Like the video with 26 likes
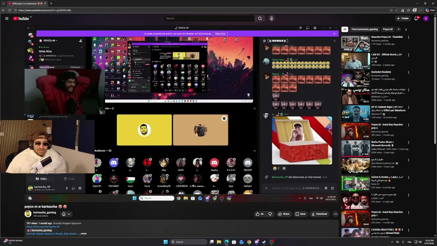The image size is (437, 246). [x=260, y=214]
